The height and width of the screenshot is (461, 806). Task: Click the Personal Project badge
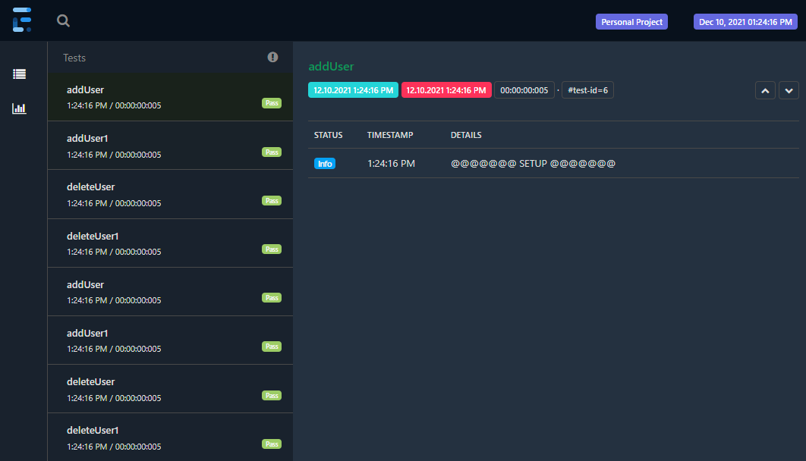(631, 22)
